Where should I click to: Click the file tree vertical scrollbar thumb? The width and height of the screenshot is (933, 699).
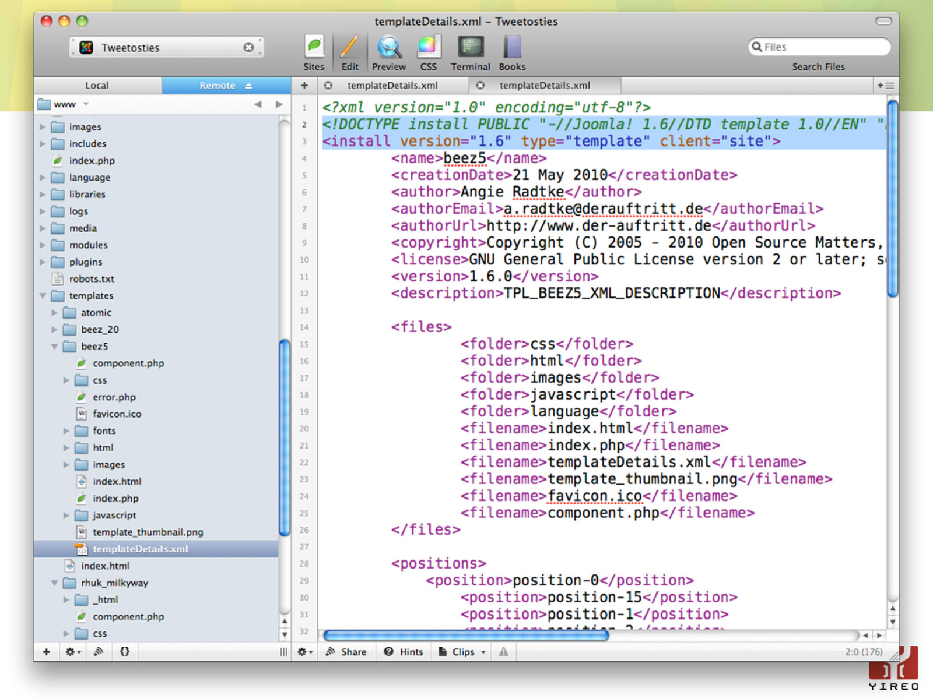(285, 437)
